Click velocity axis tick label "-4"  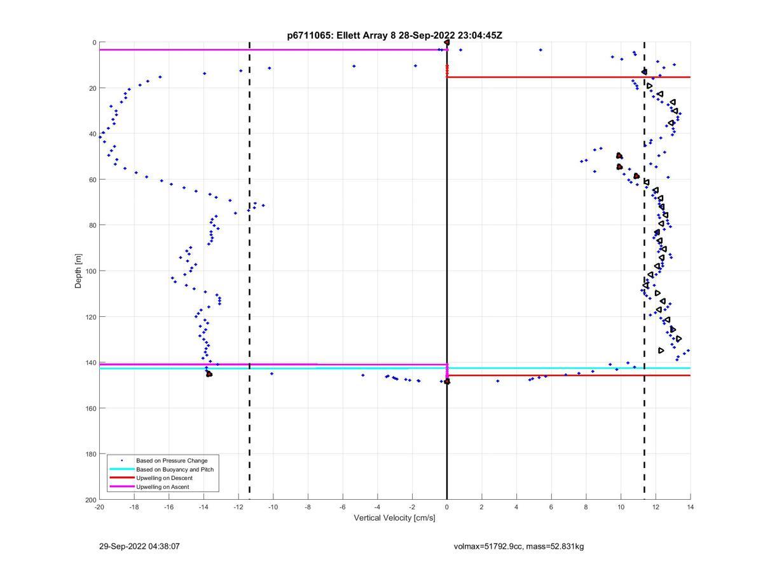point(378,507)
